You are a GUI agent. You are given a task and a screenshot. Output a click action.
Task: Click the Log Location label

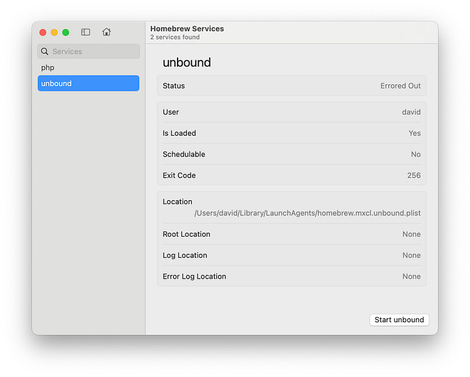tap(185, 256)
